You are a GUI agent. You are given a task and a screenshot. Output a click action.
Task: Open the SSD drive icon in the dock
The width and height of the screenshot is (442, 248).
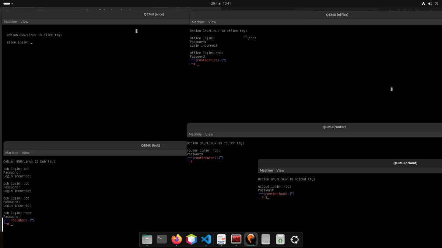[x=266, y=240]
